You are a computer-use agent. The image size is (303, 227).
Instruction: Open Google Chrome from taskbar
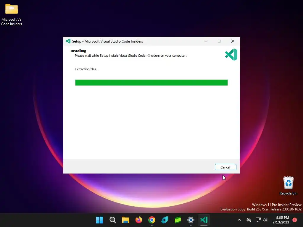tap(152, 220)
